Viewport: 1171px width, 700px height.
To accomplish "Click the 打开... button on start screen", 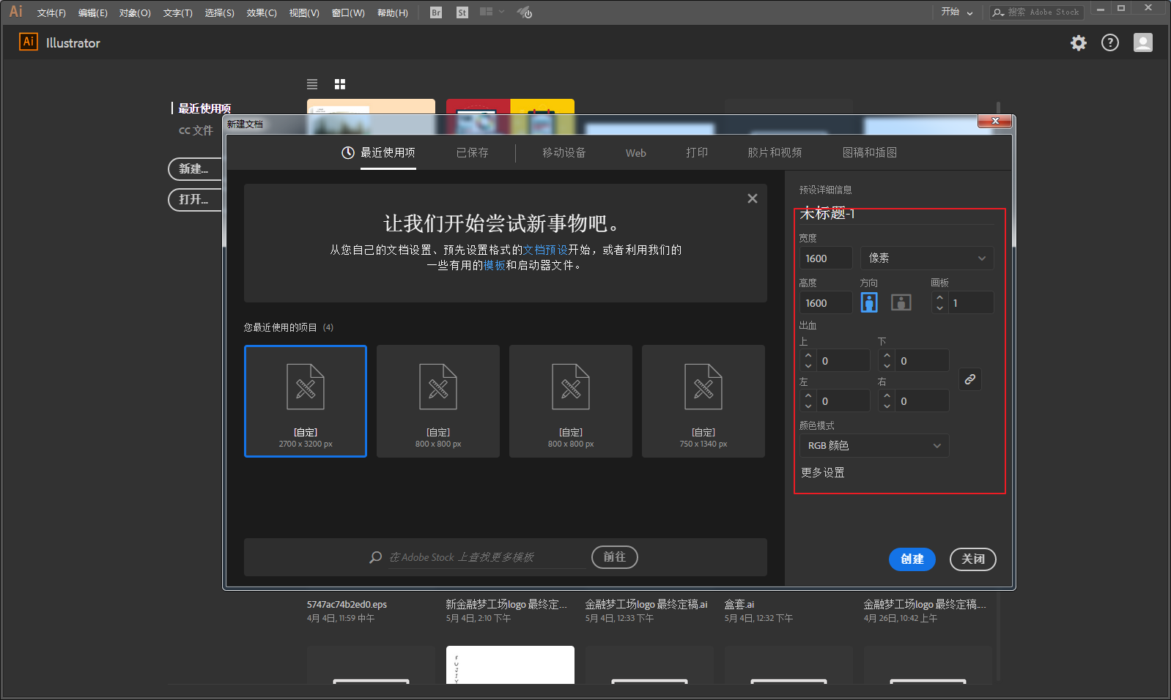I will click(194, 199).
